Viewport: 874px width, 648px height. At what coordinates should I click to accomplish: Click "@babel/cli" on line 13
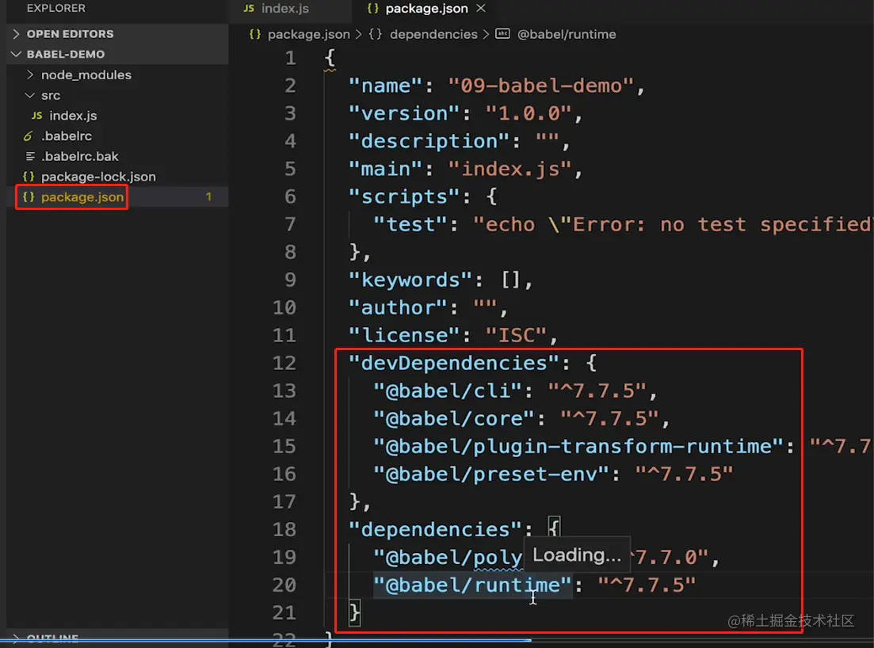click(x=448, y=391)
